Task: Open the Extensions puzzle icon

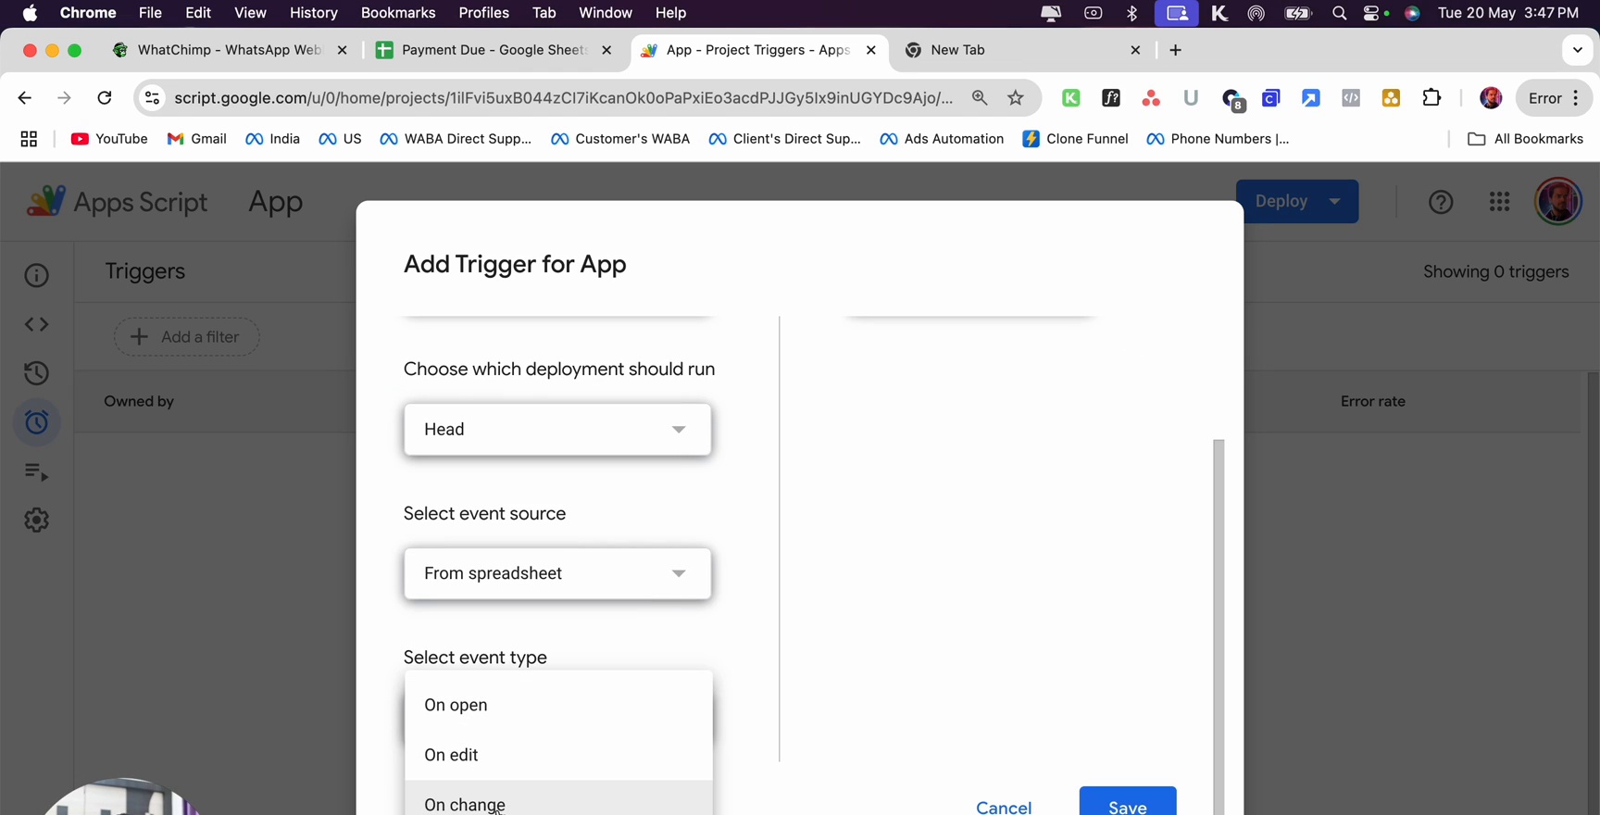Action: pyautogui.click(x=1431, y=98)
